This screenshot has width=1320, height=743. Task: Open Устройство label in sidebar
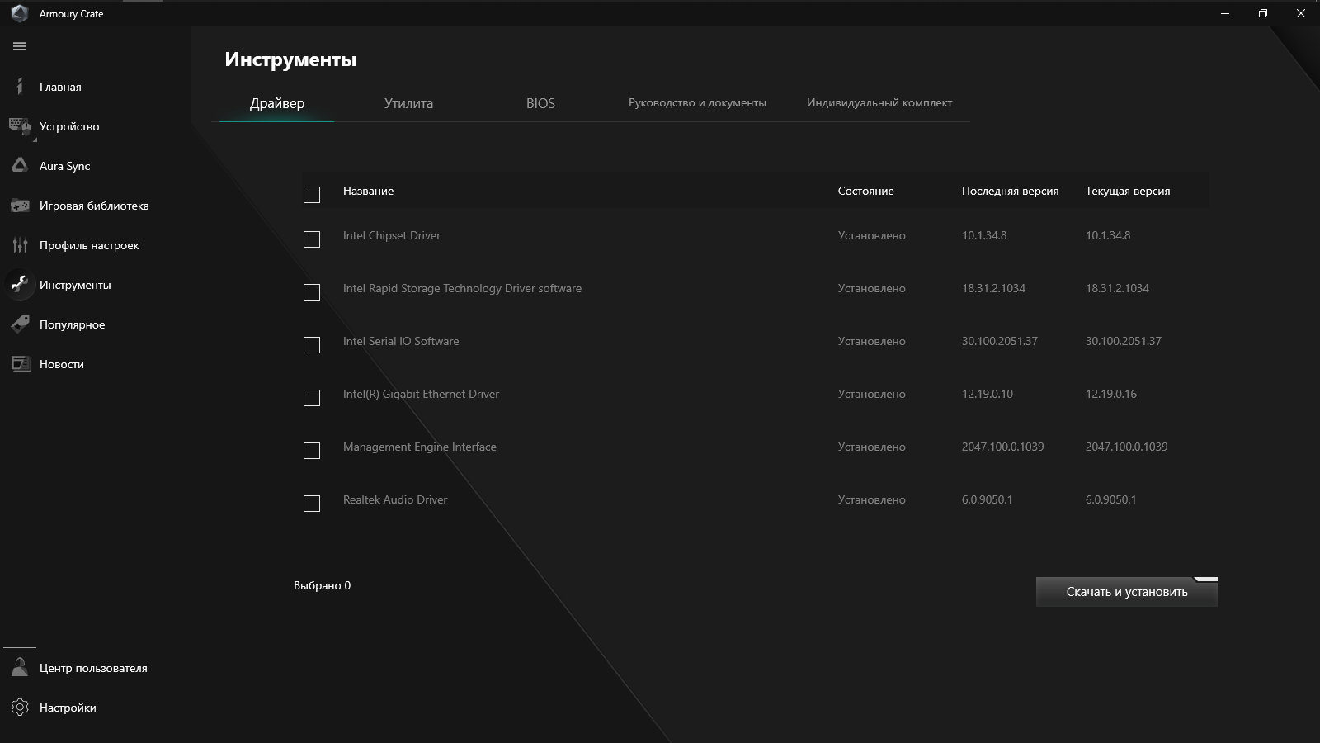click(x=69, y=126)
